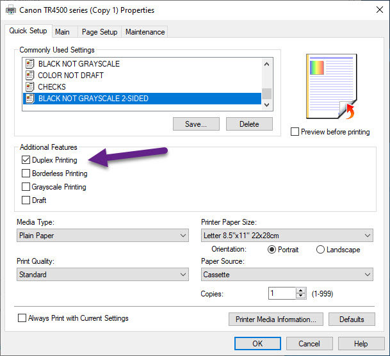
Task: Confirm with the OK button
Action: tap(257, 344)
